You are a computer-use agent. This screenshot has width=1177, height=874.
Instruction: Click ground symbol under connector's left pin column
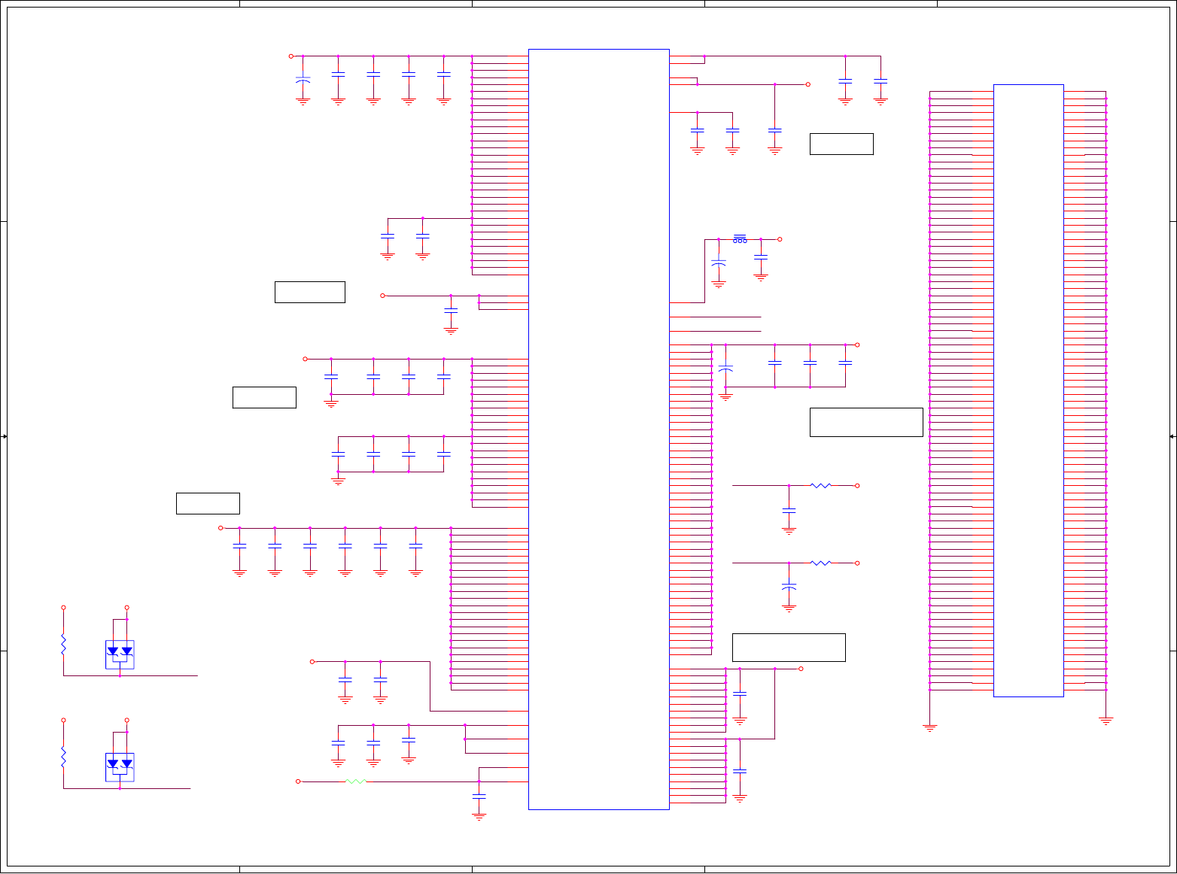pos(929,727)
